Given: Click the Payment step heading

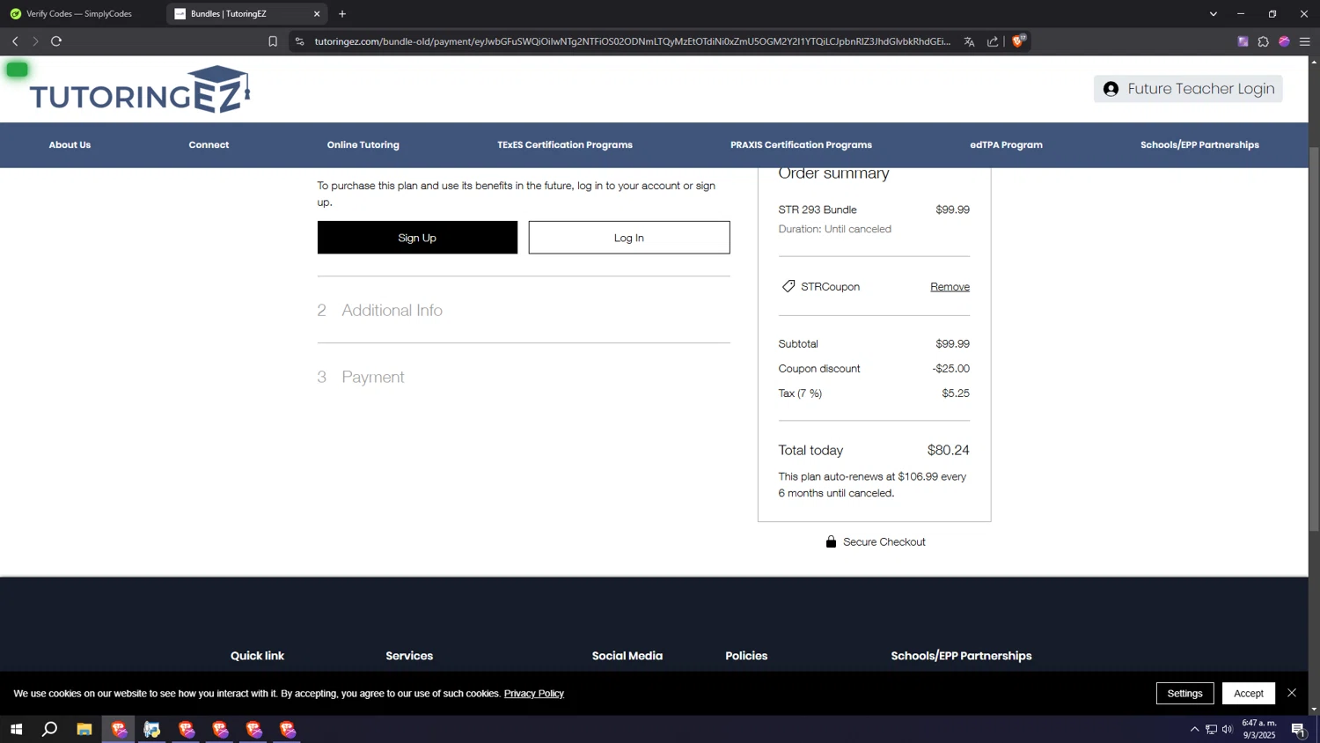Looking at the screenshot, I should click(373, 377).
